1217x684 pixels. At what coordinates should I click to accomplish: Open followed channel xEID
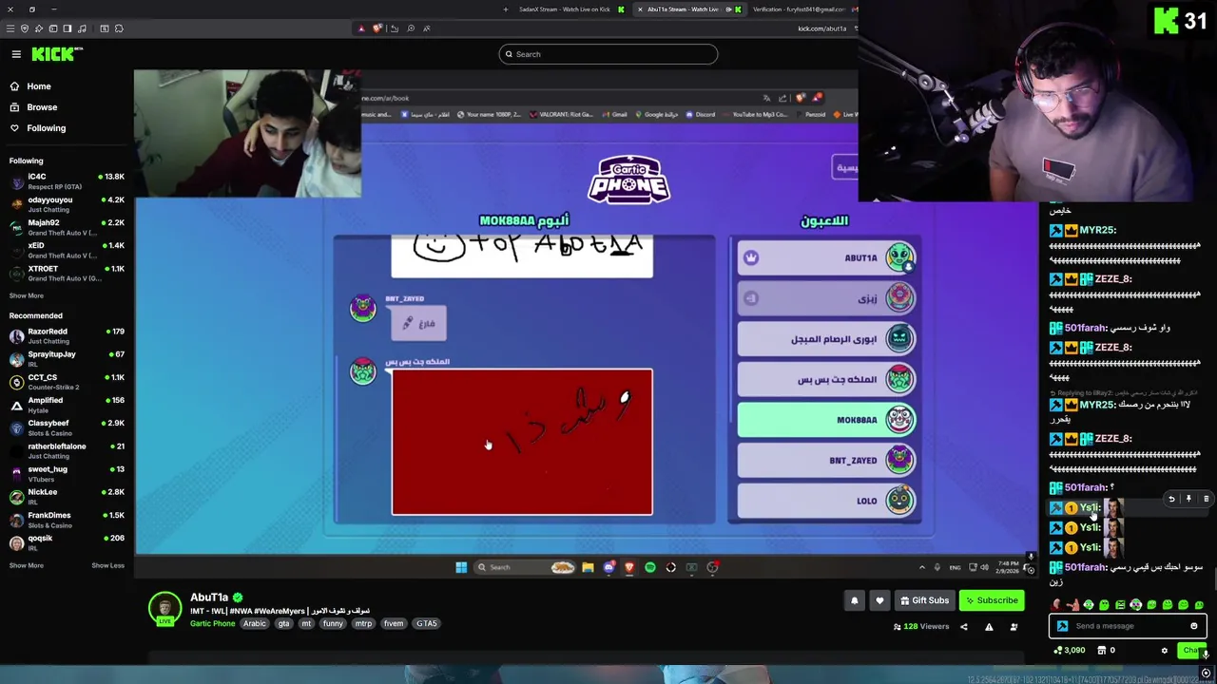coord(67,250)
